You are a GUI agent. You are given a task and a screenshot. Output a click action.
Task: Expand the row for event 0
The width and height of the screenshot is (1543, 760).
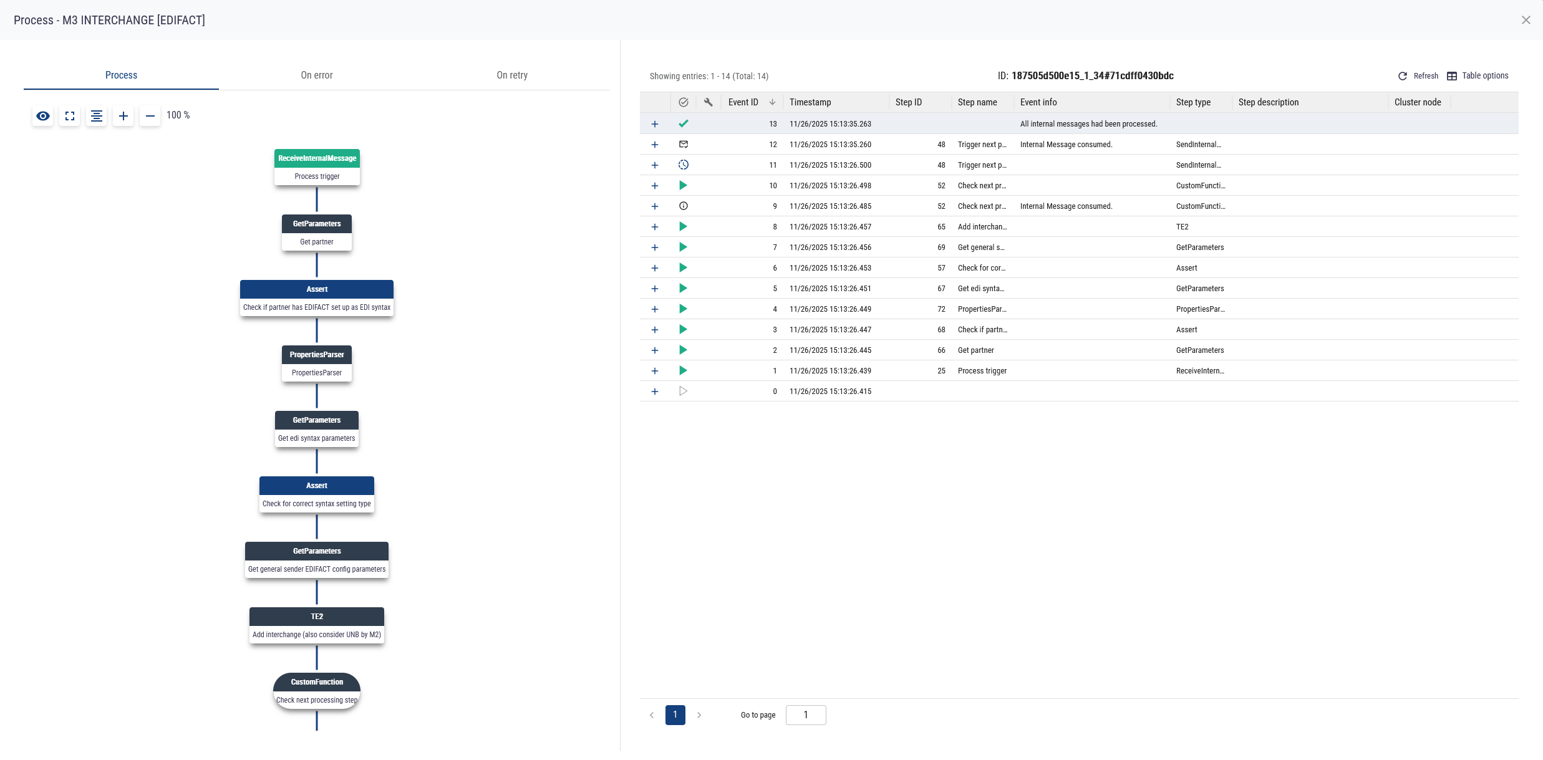[655, 392]
